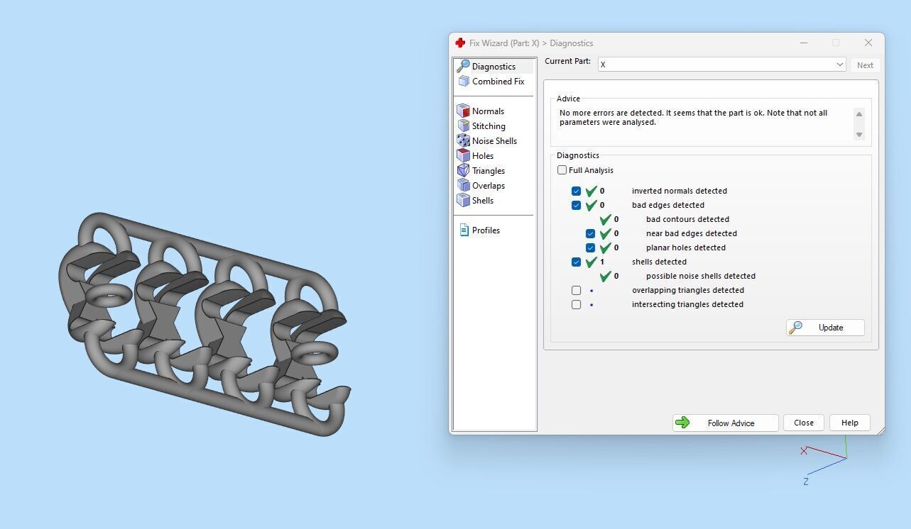Image resolution: width=911 pixels, height=529 pixels.
Task: Click the Normals cube icon
Action: pos(463,111)
